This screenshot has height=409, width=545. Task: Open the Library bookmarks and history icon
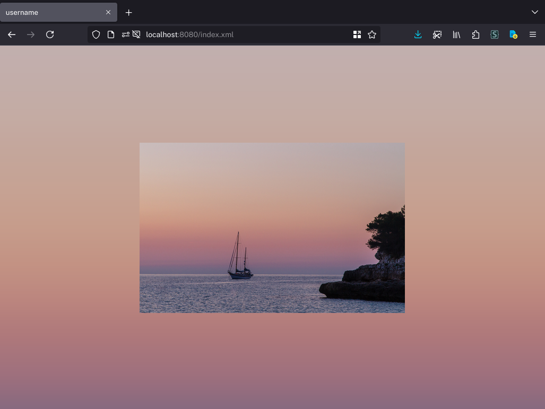click(456, 34)
